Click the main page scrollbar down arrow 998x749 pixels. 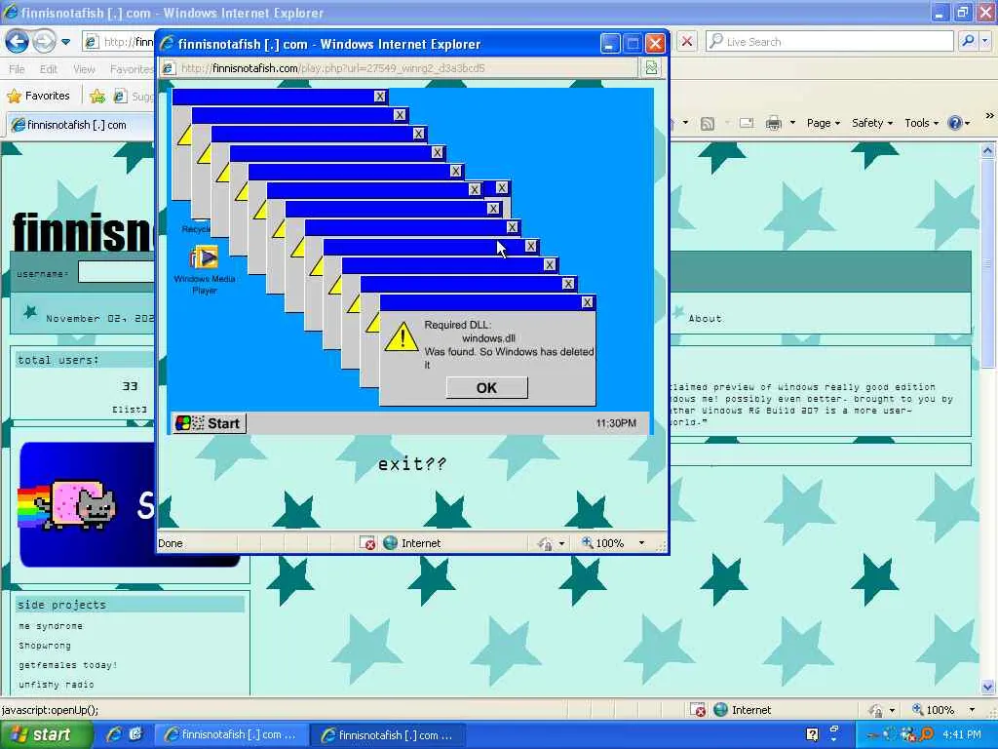click(988, 687)
